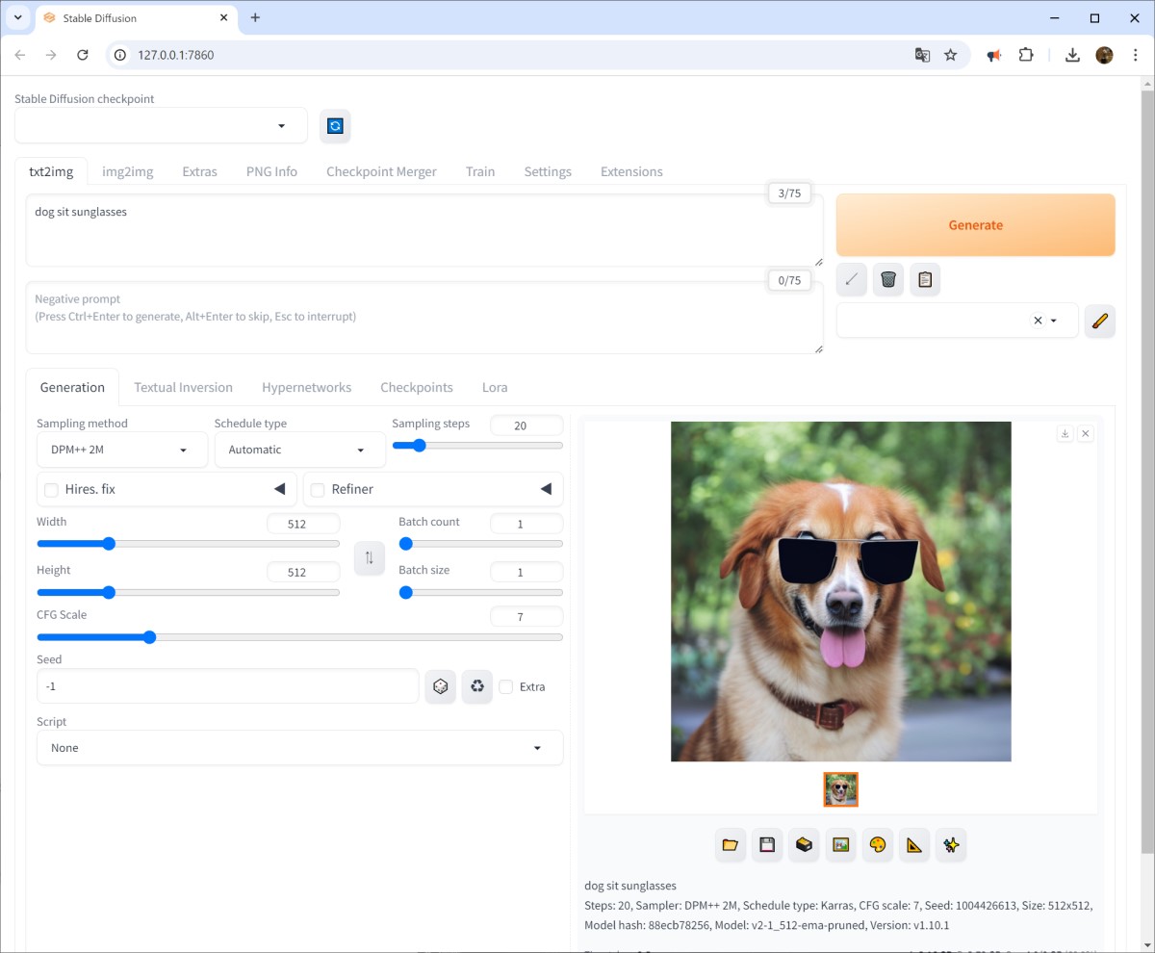Click the megaphone extension icon in the toolbar
Viewport: 1155px width, 953px height.
pyautogui.click(x=994, y=55)
